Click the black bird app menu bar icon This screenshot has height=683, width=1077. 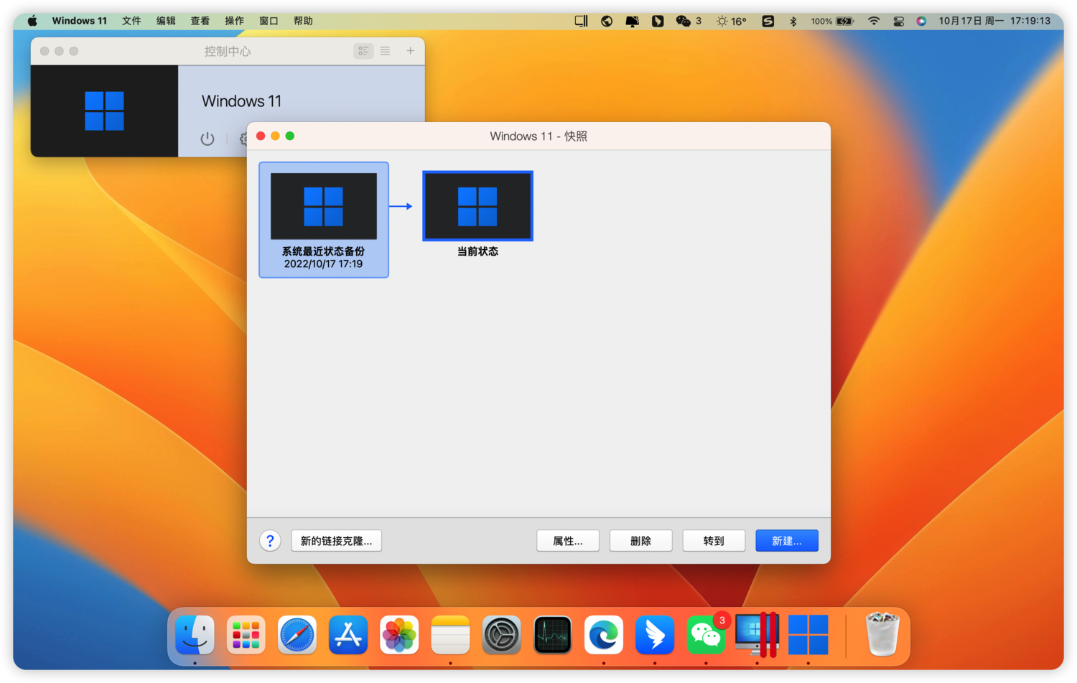[x=657, y=21]
